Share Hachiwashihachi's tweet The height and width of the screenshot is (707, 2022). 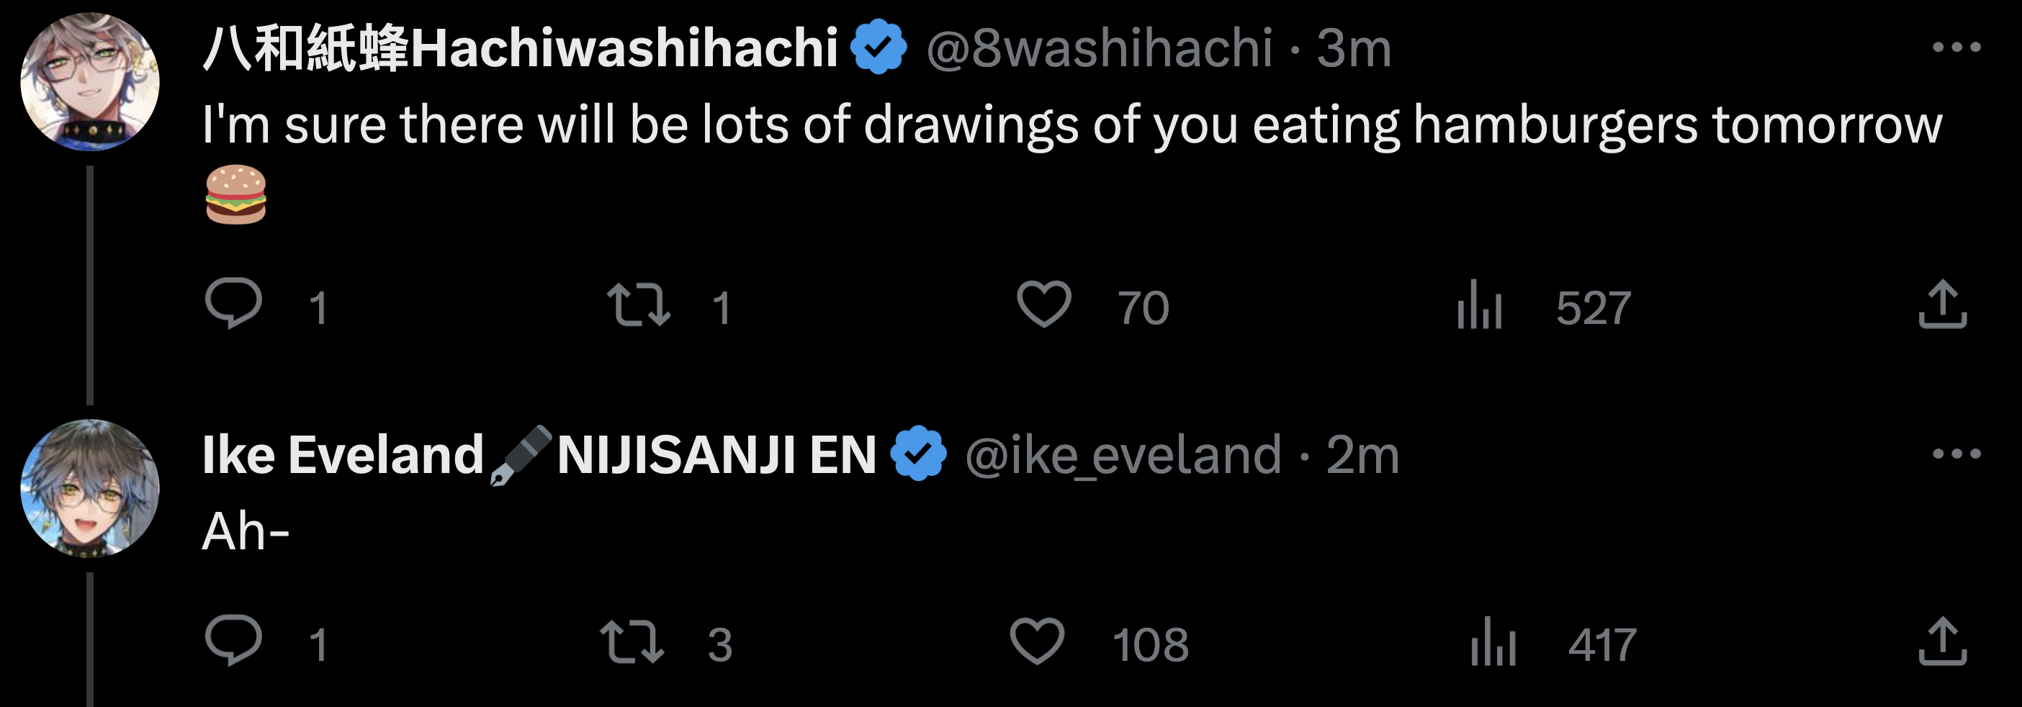click(x=1942, y=305)
